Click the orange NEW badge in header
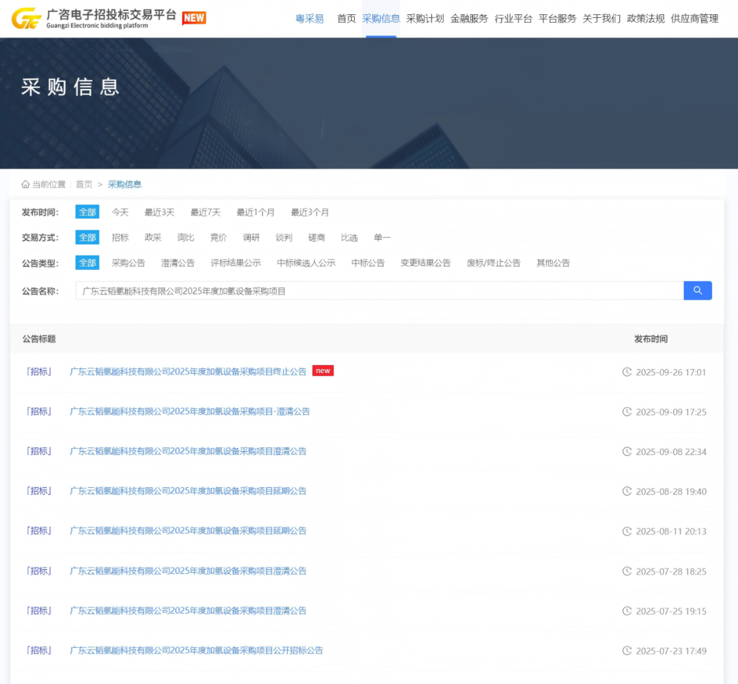The image size is (738, 684). tap(194, 18)
